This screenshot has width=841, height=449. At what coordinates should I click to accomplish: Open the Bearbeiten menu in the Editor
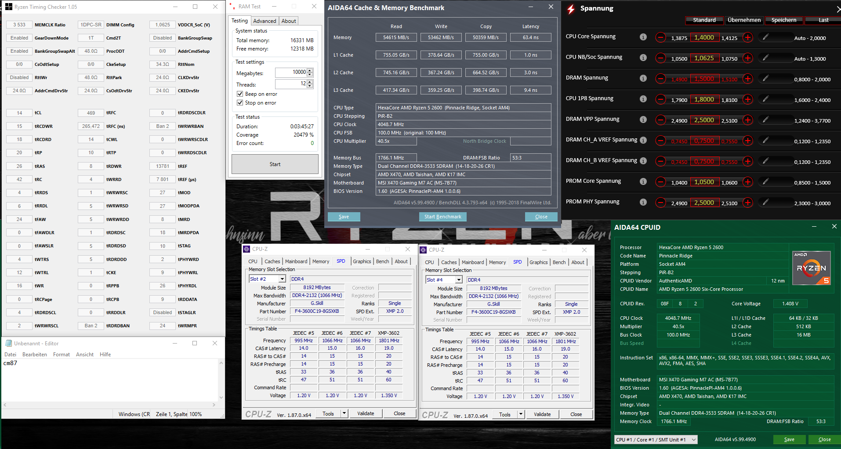[x=35, y=355]
